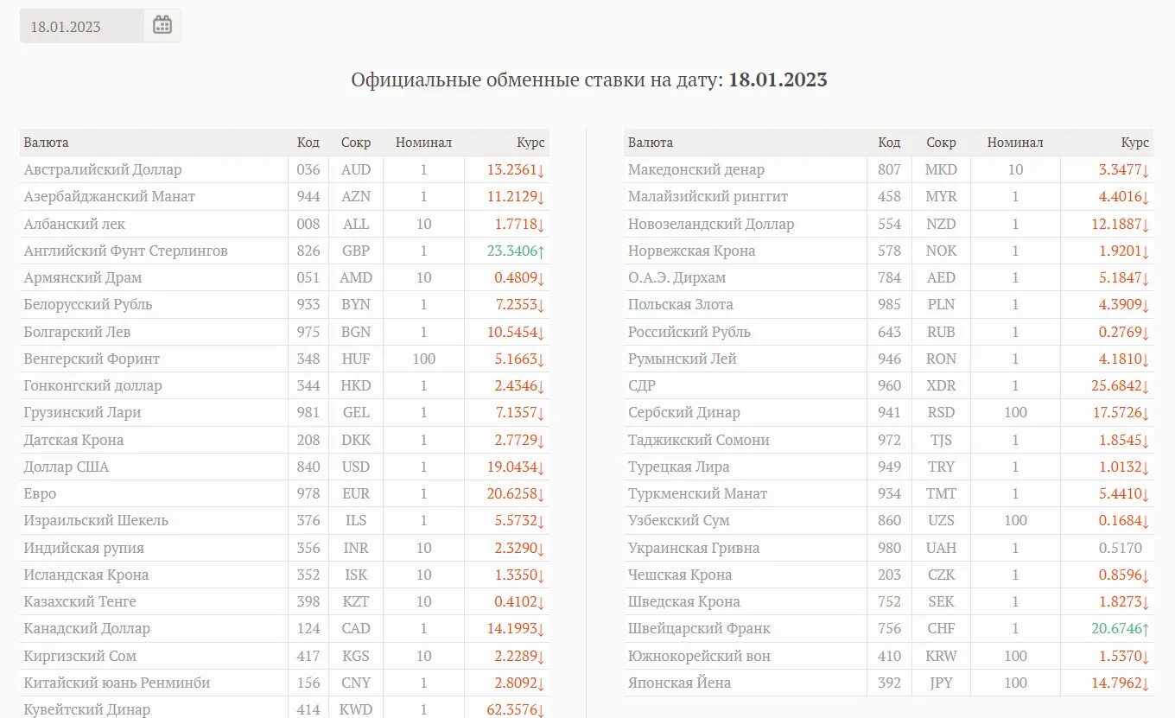Click the Казахский Тенге currency name
Viewport: 1175px width, 718px height.
pos(79,601)
